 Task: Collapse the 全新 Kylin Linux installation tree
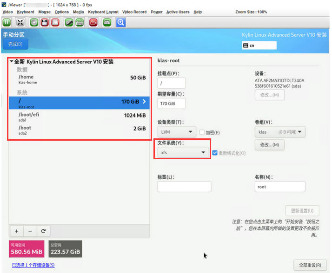click(x=12, y=61)
